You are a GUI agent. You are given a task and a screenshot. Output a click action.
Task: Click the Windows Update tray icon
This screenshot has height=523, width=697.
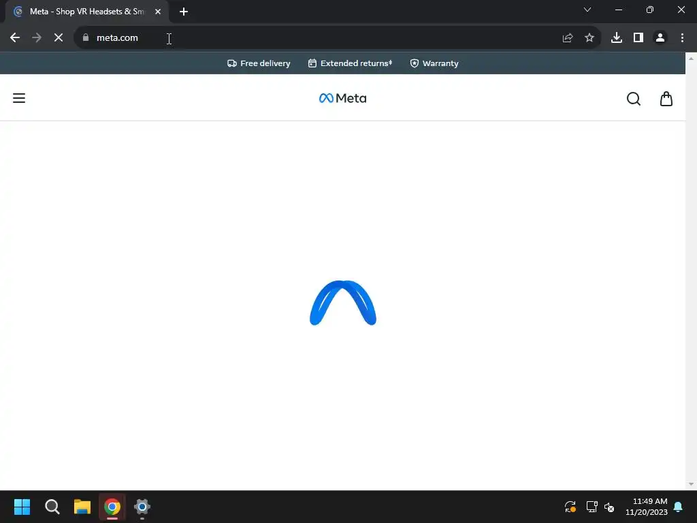tap(570, 507)
